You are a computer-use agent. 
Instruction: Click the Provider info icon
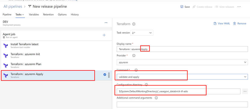(134, 56)
